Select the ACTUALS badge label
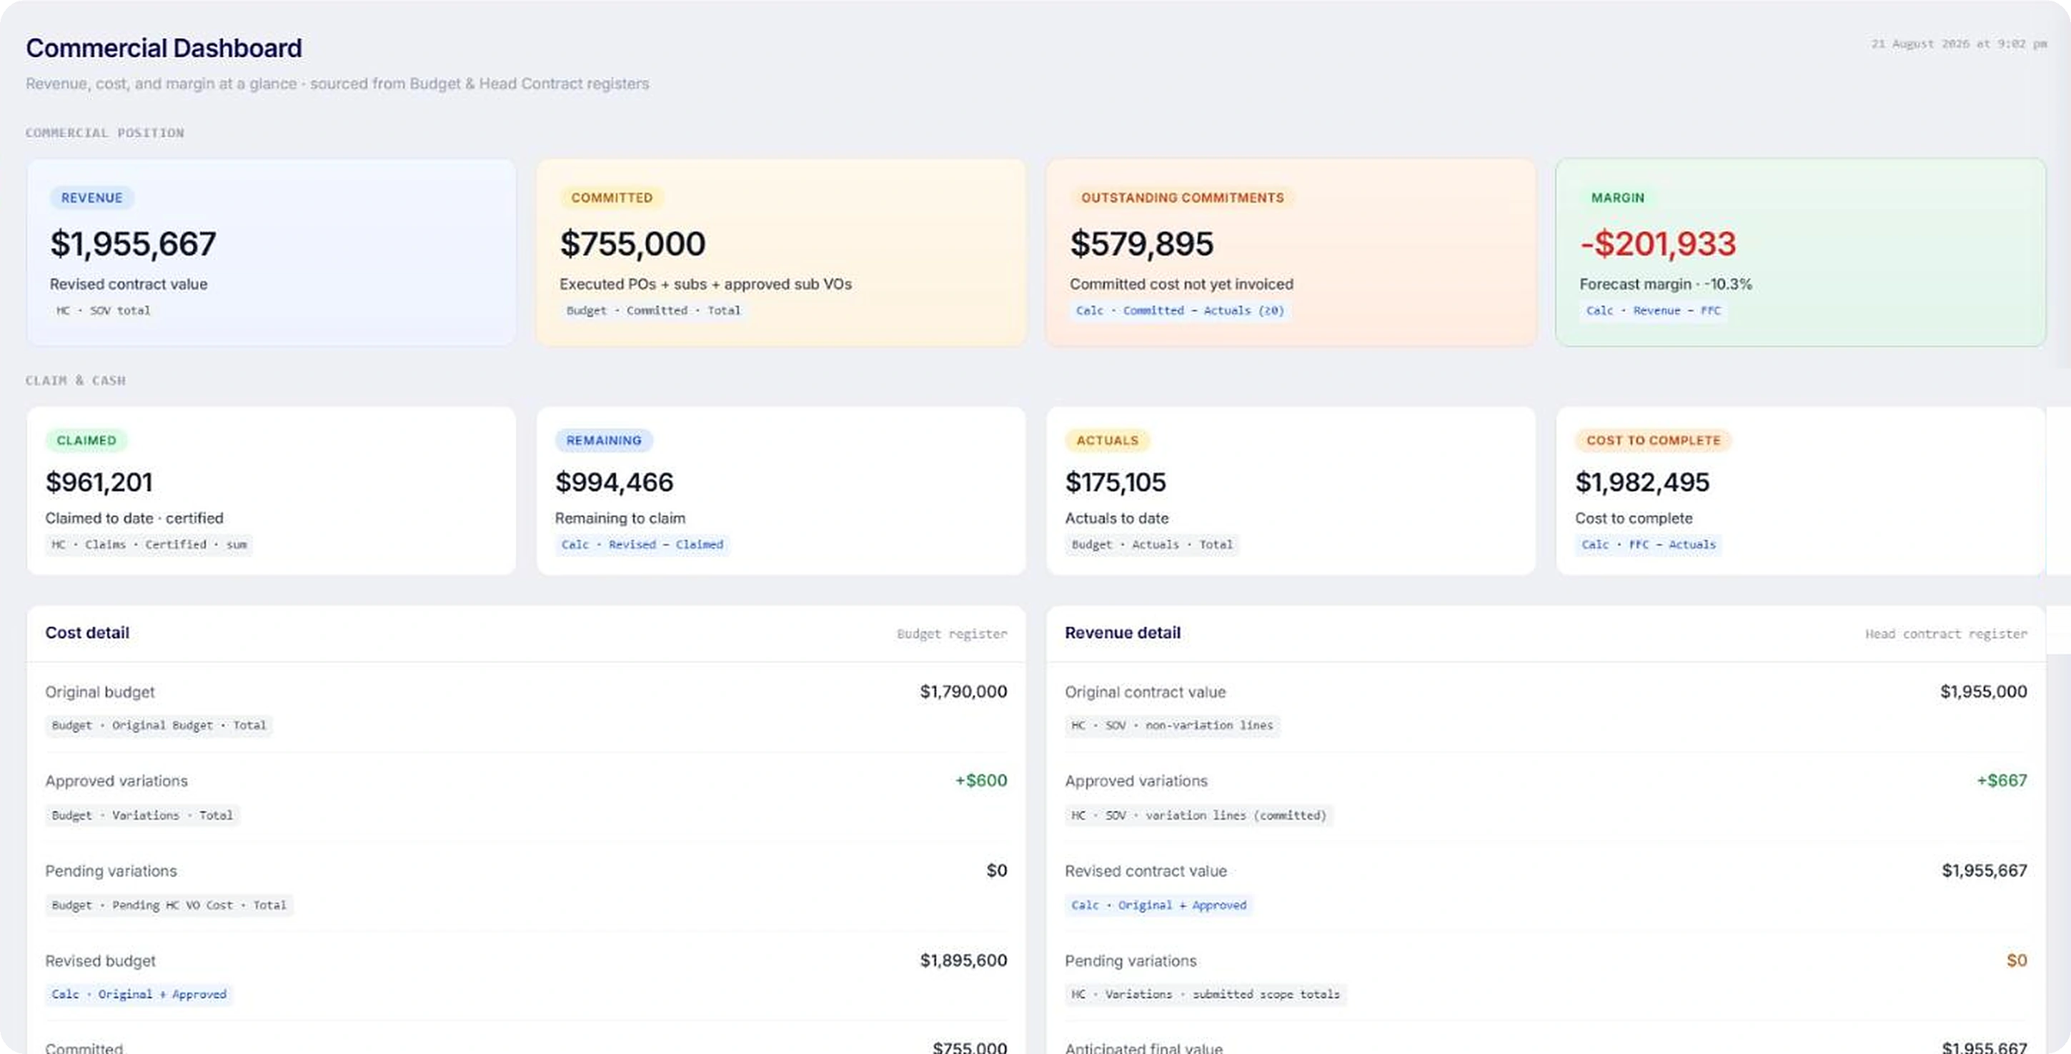Screen dimensions: 2071x1054 click(x=1107, y=440)
